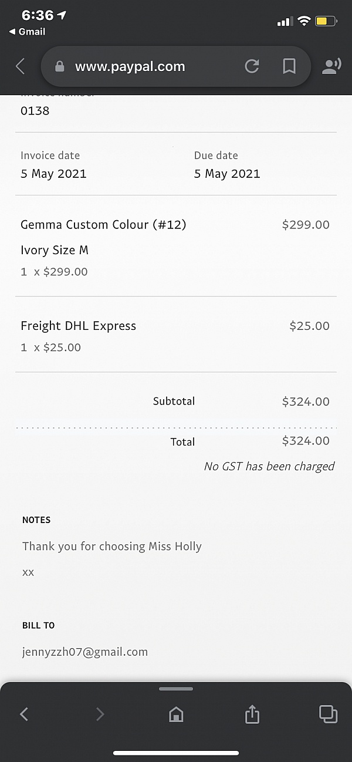Return to Gmail app
This screenshot has width=352, height=762.
coord(28,32)
